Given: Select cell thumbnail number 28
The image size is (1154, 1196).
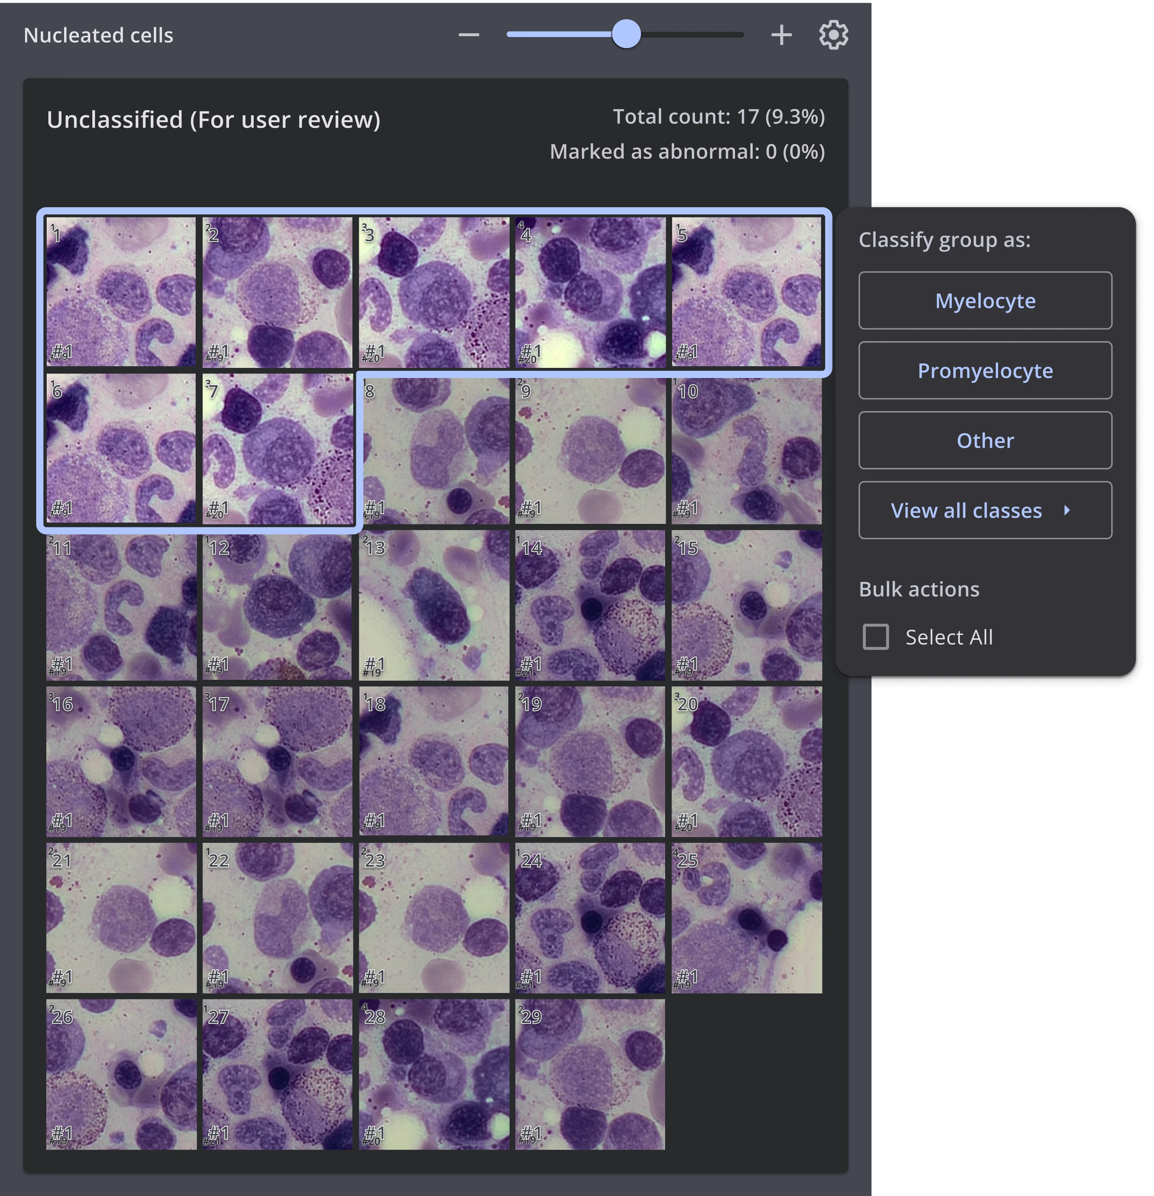Looking at the screenshot, I should [x=434, y=1075].
